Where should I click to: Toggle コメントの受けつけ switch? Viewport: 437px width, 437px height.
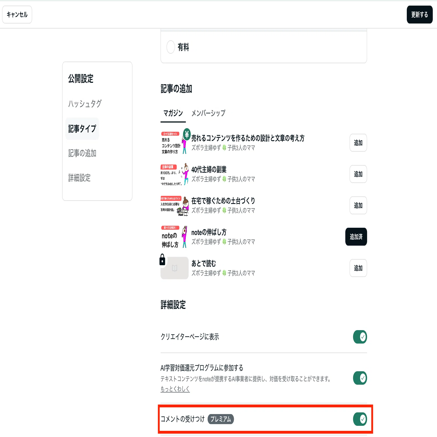pyautogui.click(x=360, y=419)
